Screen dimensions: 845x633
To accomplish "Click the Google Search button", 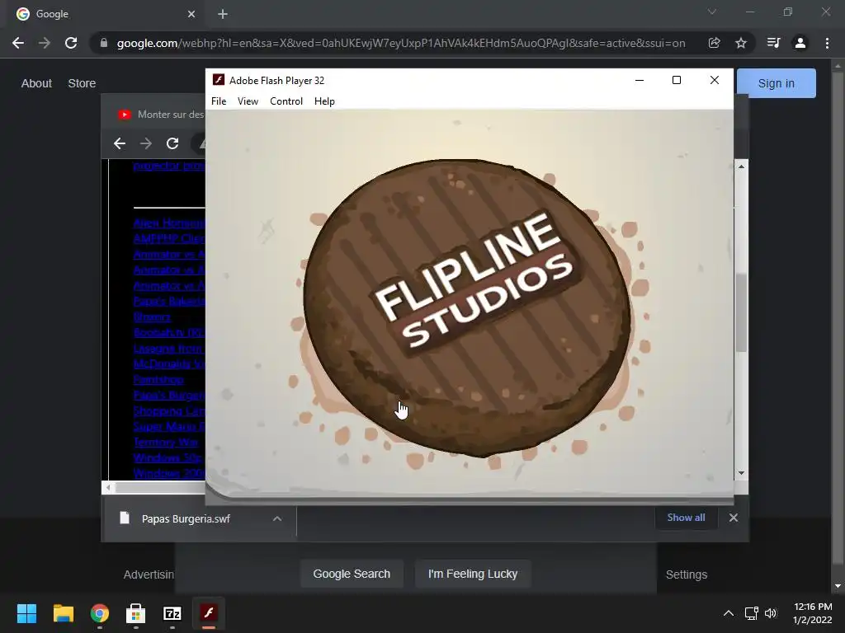I will [352, 574].
